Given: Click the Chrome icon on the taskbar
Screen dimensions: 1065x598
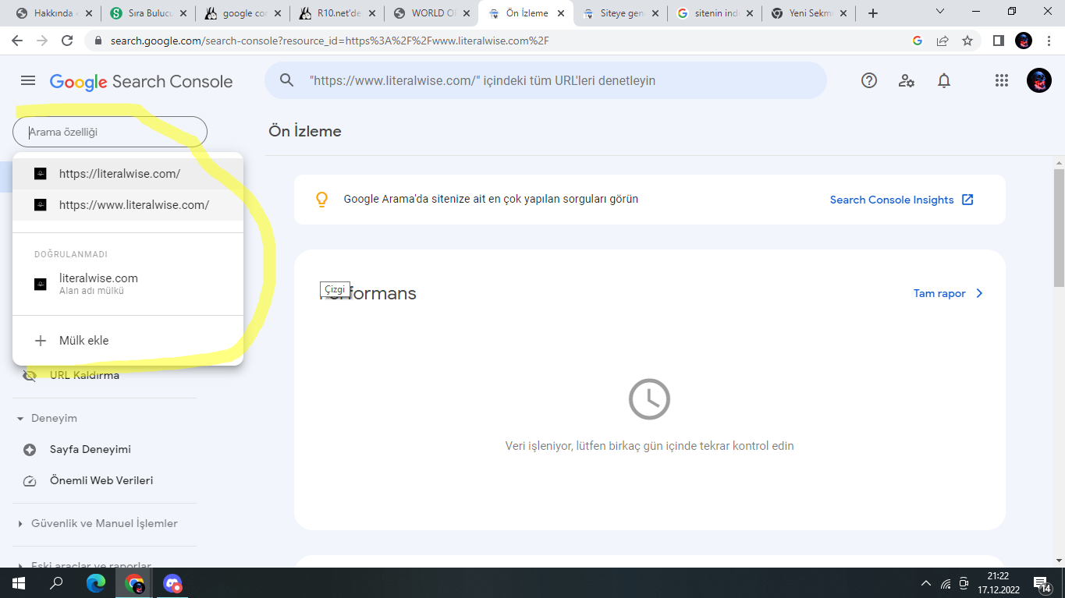Looking at the screenshot, I should (x=135, y=583).
